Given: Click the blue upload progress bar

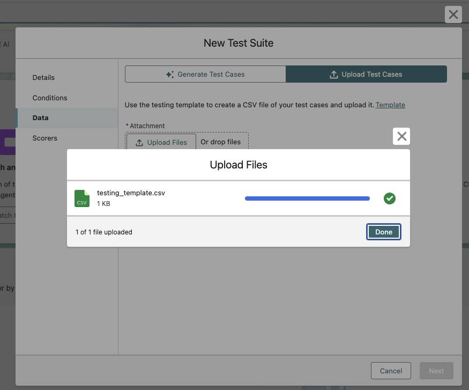Looking at the screenshot, I should [x=307, y=198].
